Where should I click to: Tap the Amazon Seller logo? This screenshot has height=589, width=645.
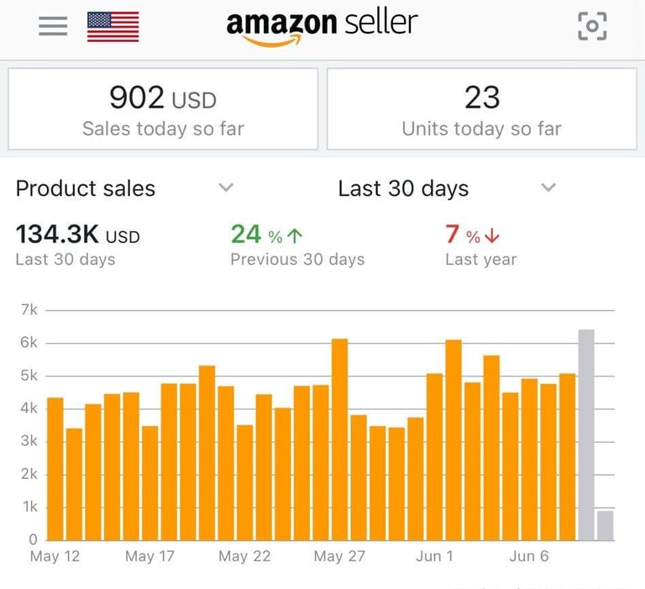pyautogui.click(x=322, y=27)
